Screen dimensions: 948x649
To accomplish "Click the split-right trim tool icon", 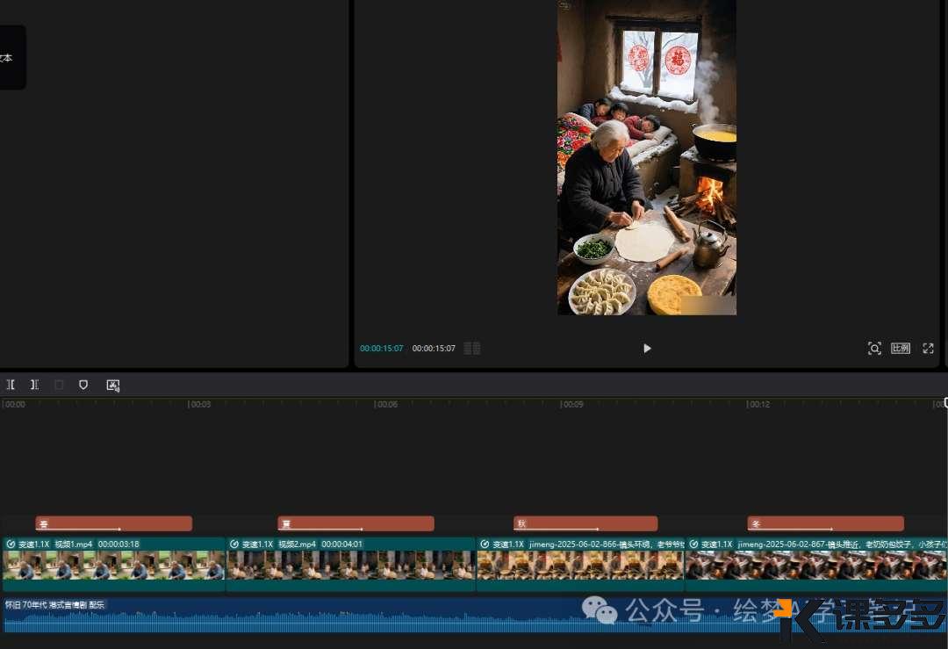I will click(34, 385).
